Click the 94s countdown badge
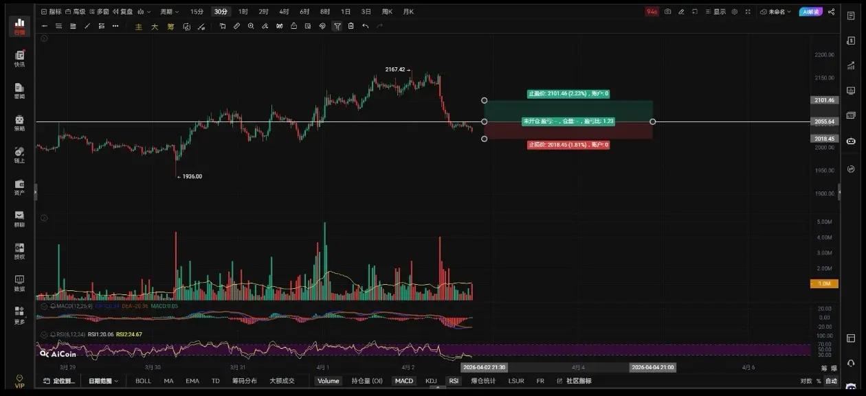Screen dimensions: 866x396 [x=652, y=12]
